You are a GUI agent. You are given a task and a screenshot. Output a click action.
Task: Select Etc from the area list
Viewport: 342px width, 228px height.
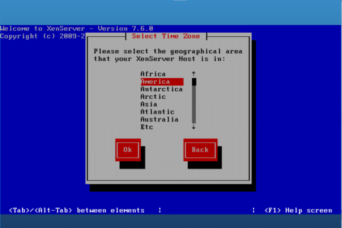(x=147, y=127)
